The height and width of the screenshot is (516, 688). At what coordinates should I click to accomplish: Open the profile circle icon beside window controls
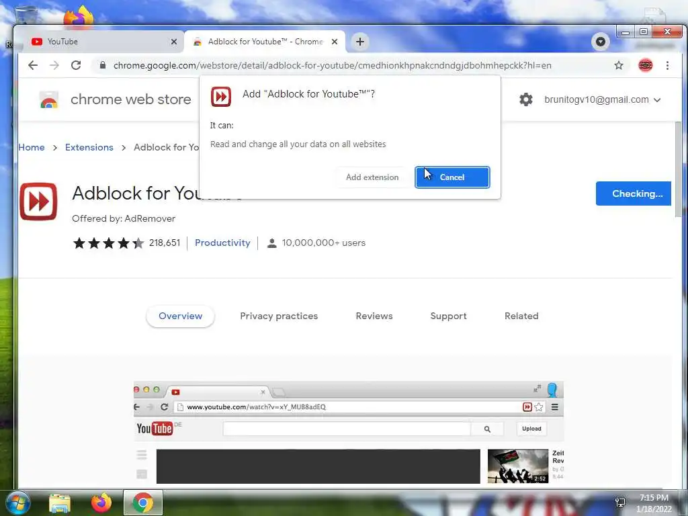600,42
